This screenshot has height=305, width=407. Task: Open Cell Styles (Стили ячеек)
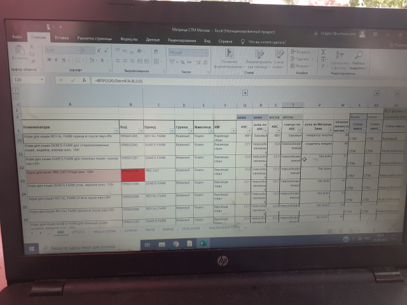[x=279, y=60]
